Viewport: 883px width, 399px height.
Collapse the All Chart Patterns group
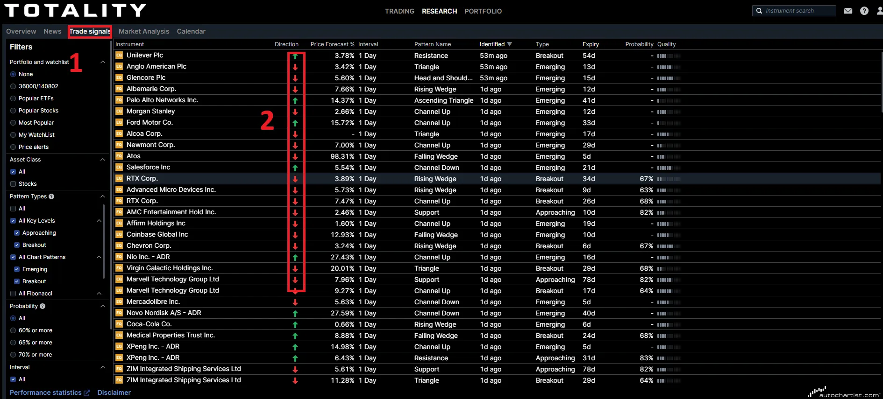[x=99, y=257]
